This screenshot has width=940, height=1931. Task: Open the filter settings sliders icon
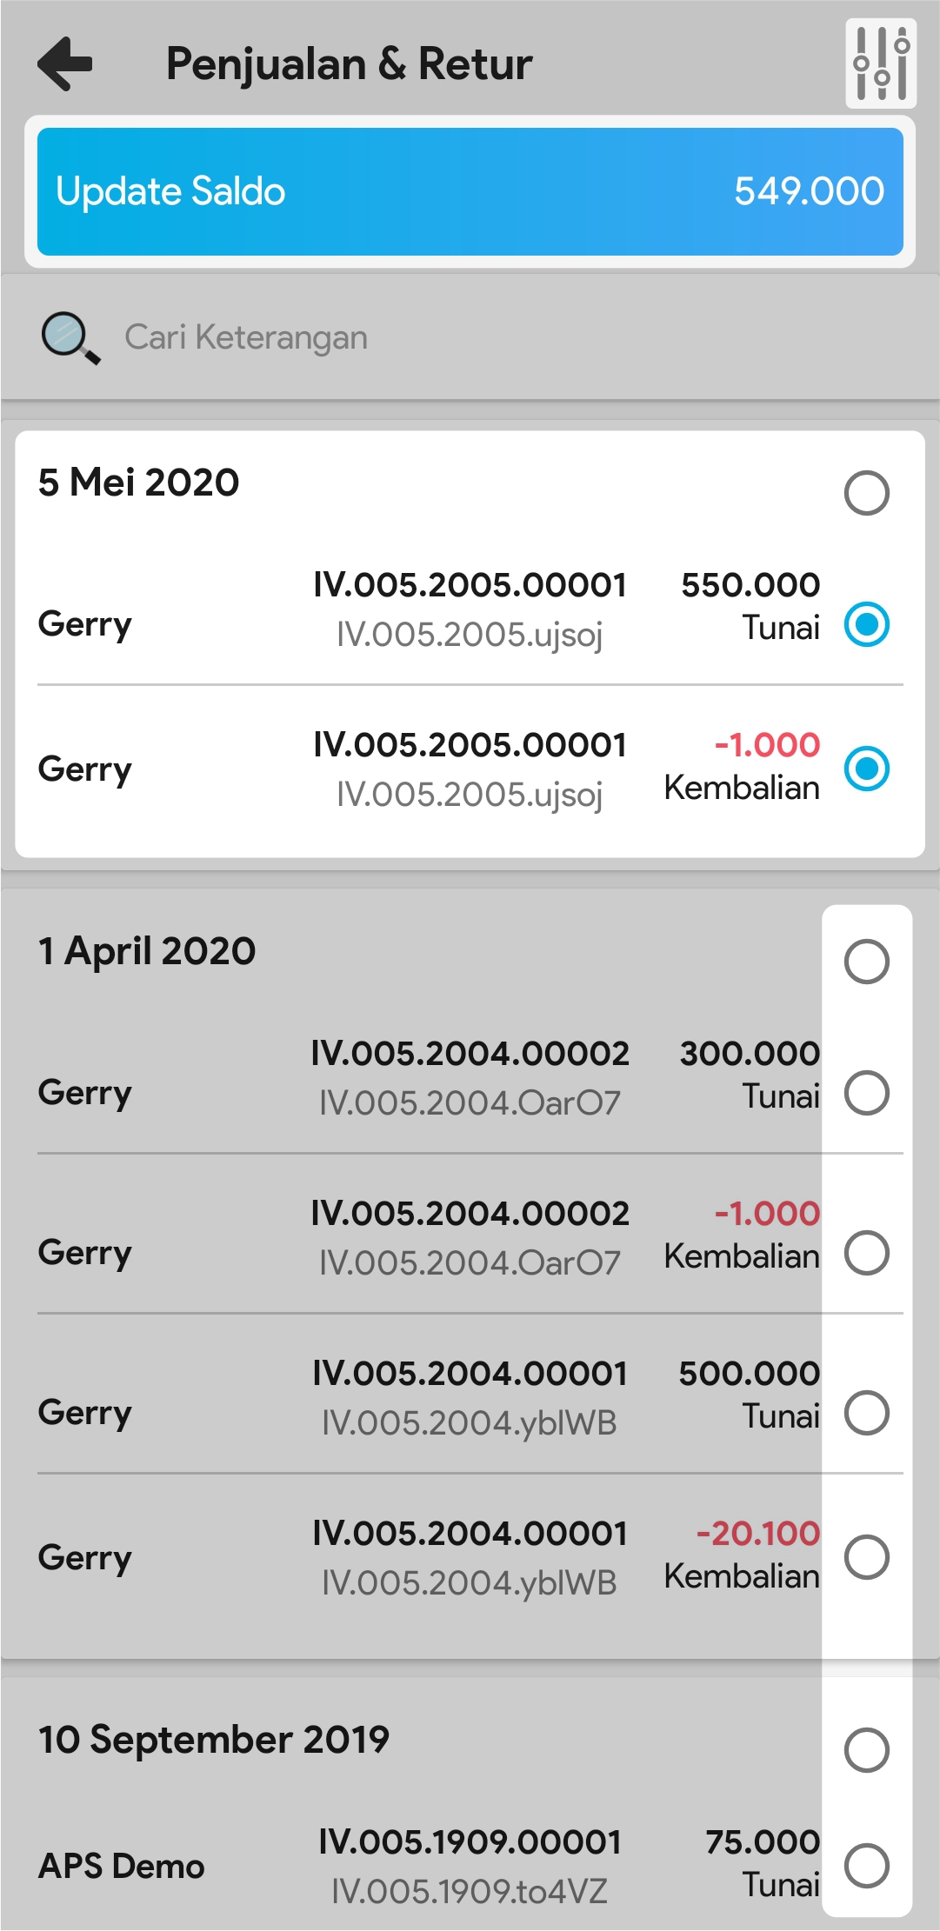click(881, 63)
